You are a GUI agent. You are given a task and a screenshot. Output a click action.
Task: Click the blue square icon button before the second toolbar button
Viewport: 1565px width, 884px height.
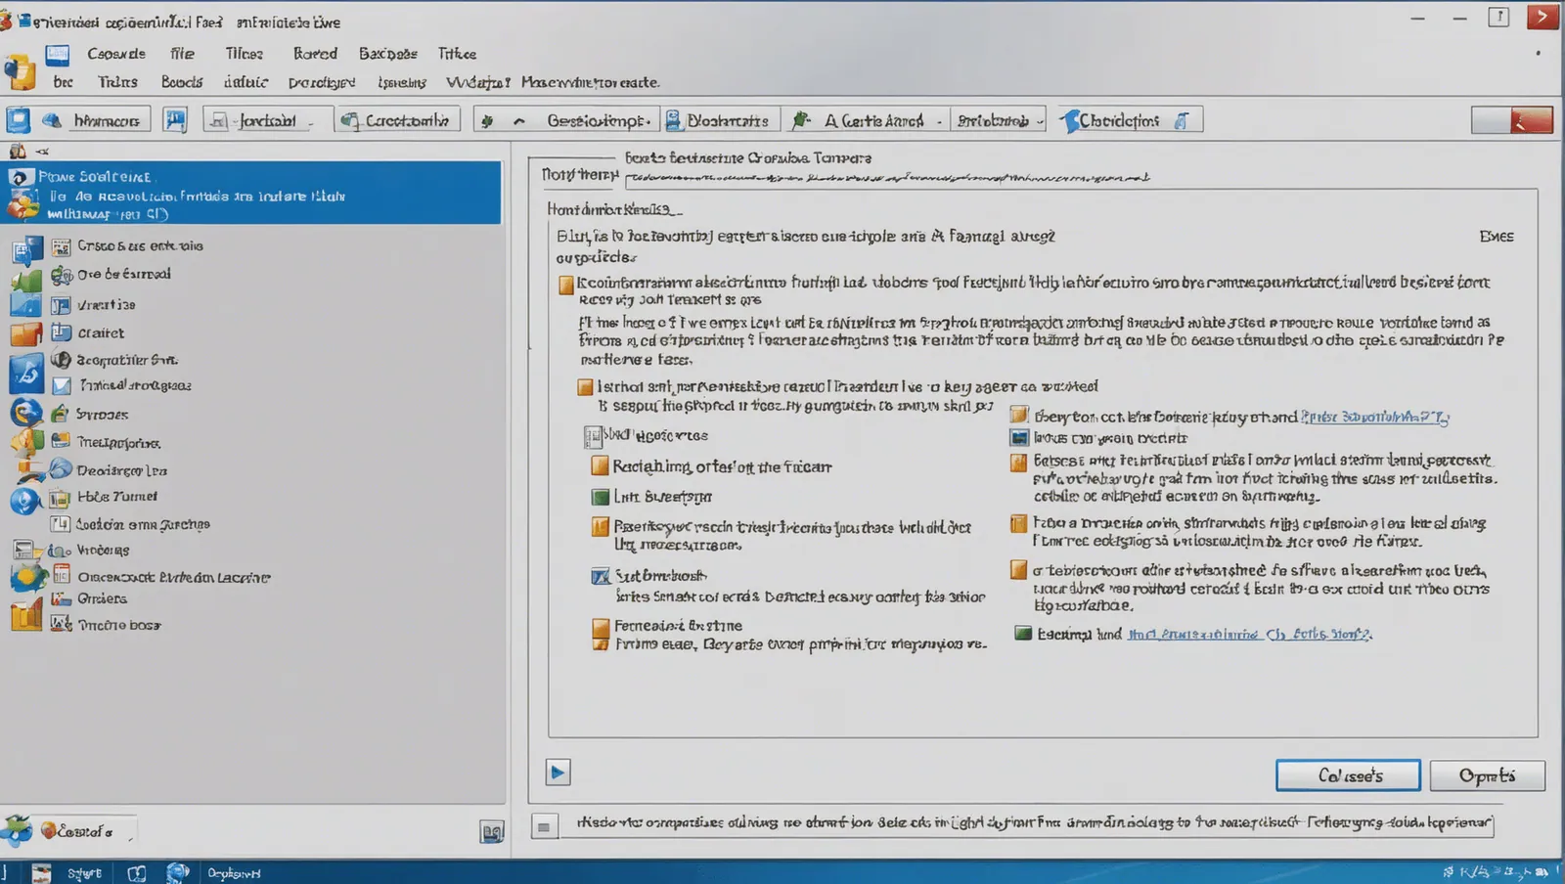(x=175, y=120)
